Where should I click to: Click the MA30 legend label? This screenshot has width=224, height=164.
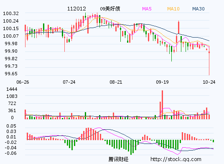pyautogui.click(x=199, y=9)
